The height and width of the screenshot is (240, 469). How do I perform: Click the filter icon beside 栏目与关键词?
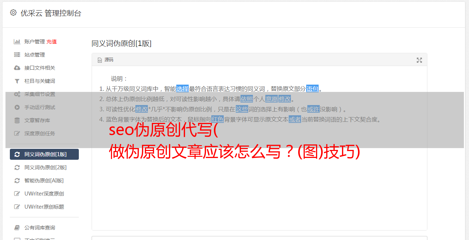point(17,81)
